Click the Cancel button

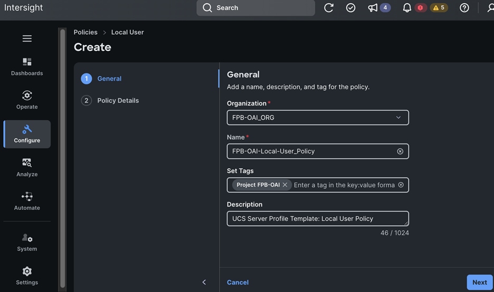pyautogui.click(x=238, y=282)
